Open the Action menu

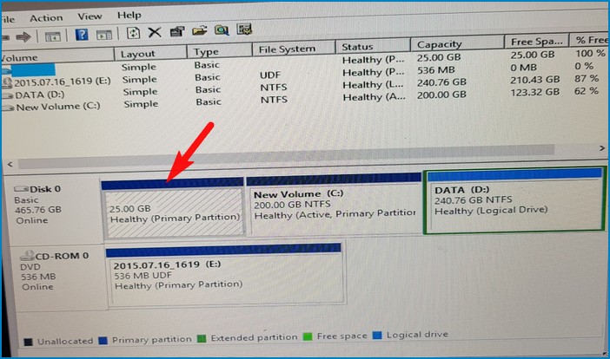(46, 17)
